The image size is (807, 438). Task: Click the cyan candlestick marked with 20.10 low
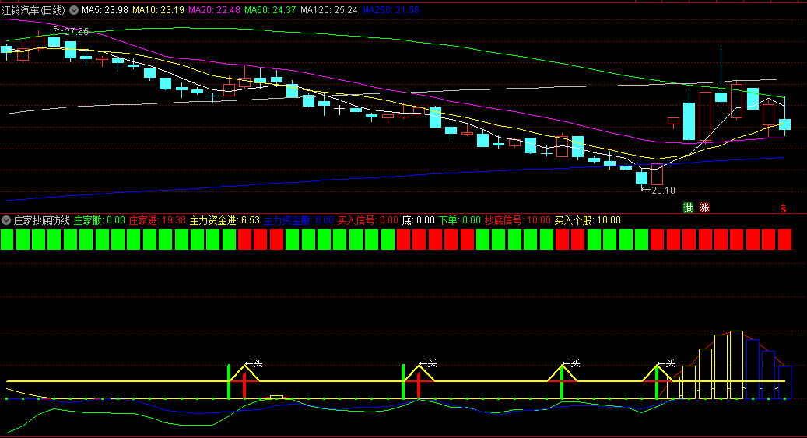pos(641,178)
